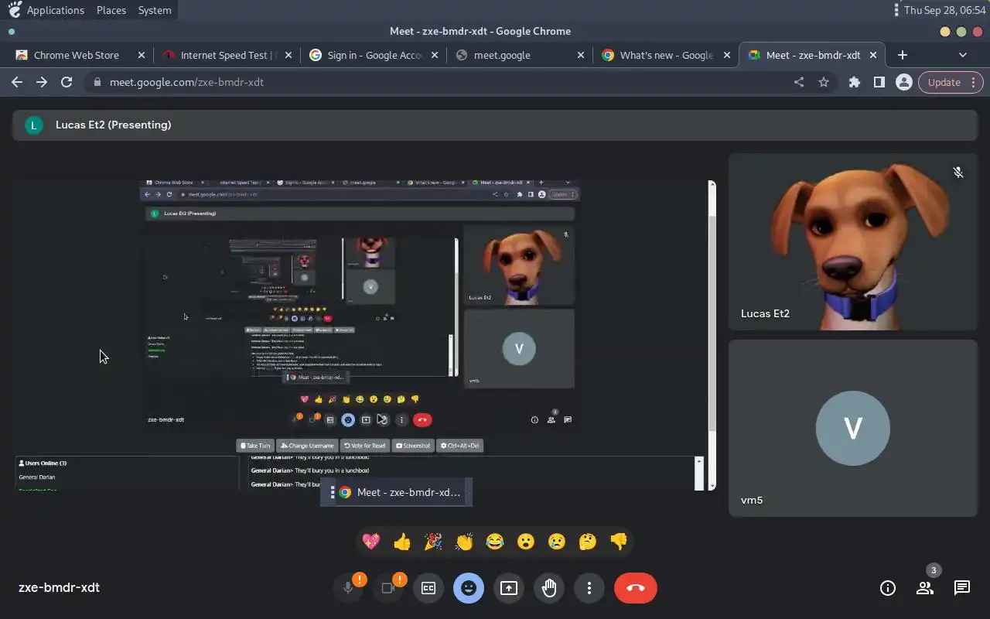Switch to the What's new - Google tab

pos(665,55)
